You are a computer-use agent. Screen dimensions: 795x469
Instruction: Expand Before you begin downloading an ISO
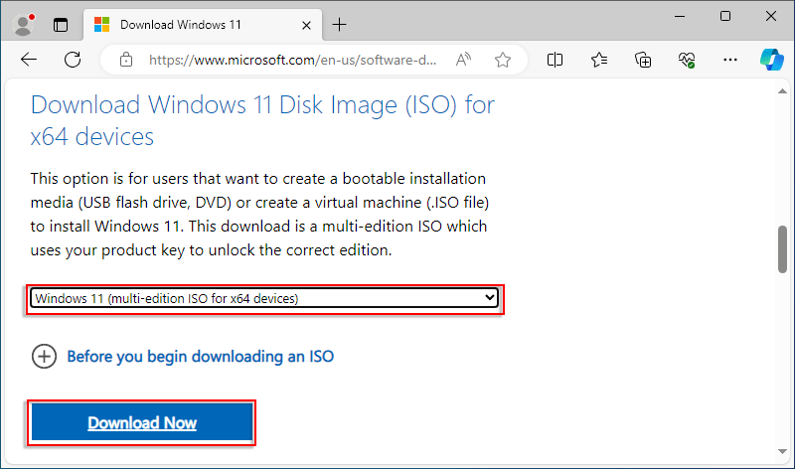(45, 356)
